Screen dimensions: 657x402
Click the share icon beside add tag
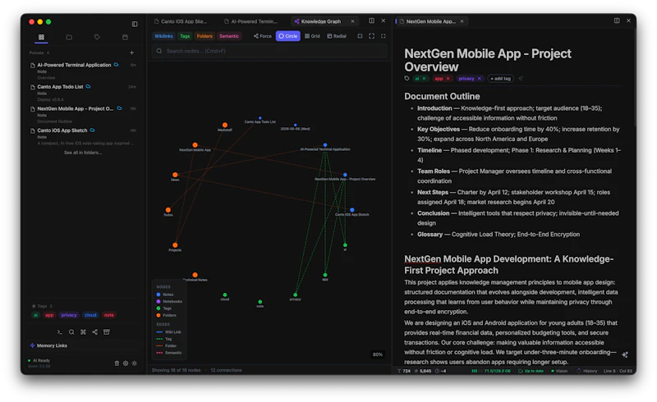(521, 79)
